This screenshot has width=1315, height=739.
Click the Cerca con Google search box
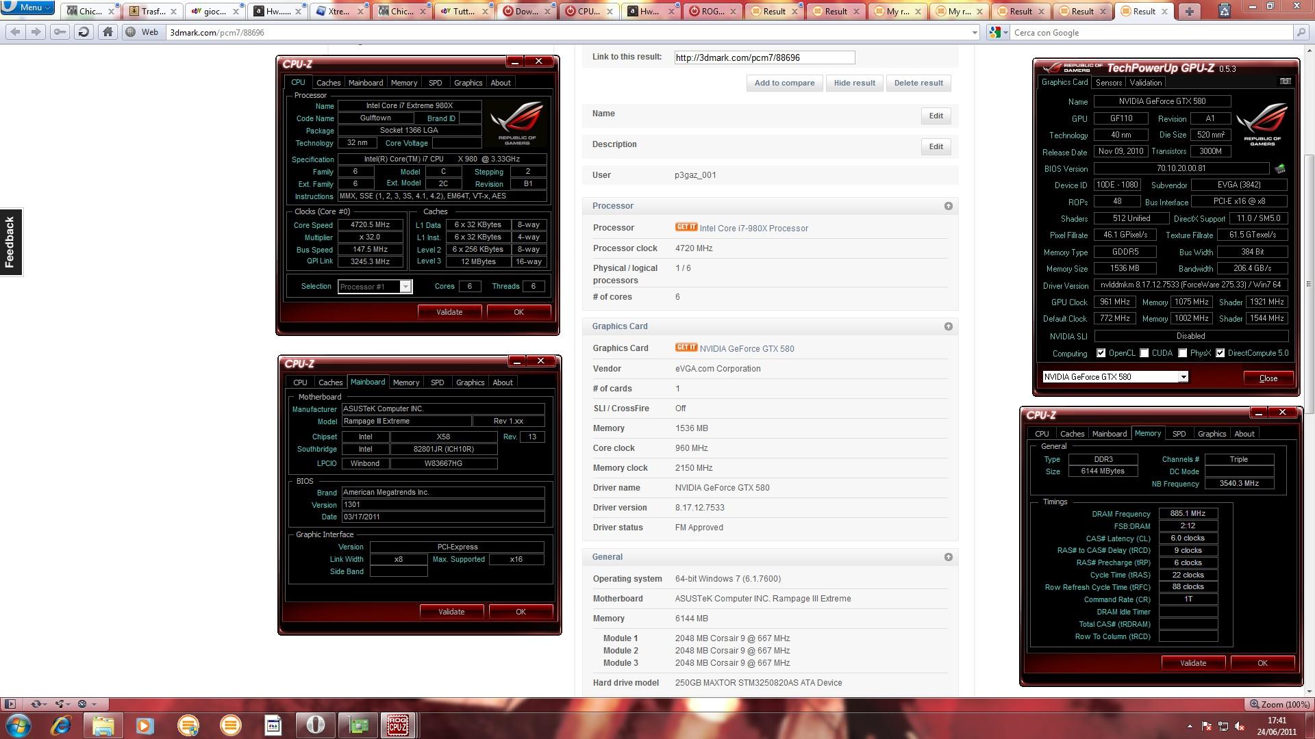[x=1151, y=32]
